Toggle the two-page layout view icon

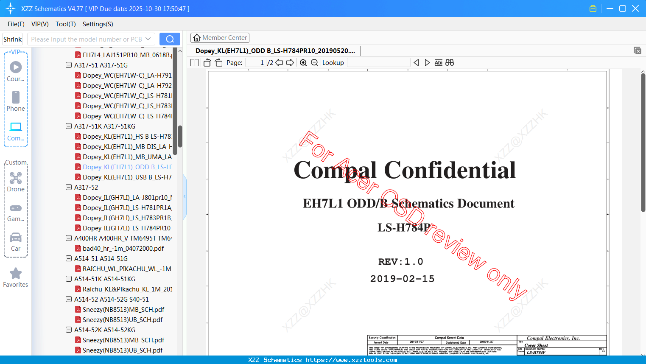pos(194,63)
